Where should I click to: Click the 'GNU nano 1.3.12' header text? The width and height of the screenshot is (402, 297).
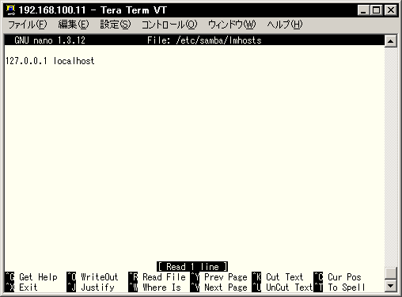coord(50,40)
